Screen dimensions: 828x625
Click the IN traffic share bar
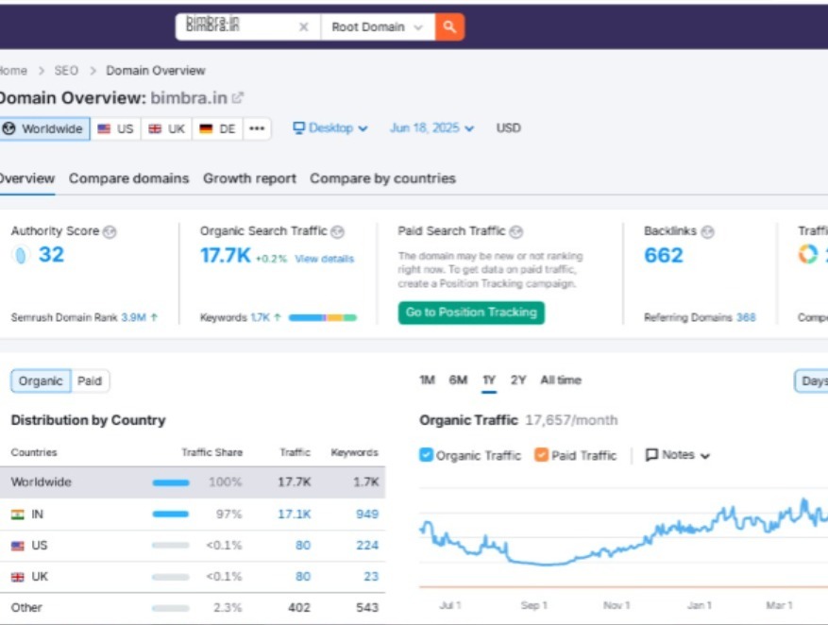click(171, 515)
